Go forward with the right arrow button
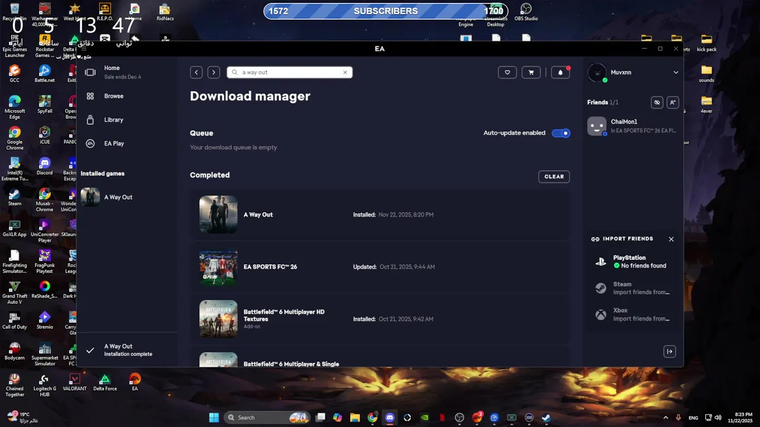This screenshot has width=760, height=427. (214, 72)
